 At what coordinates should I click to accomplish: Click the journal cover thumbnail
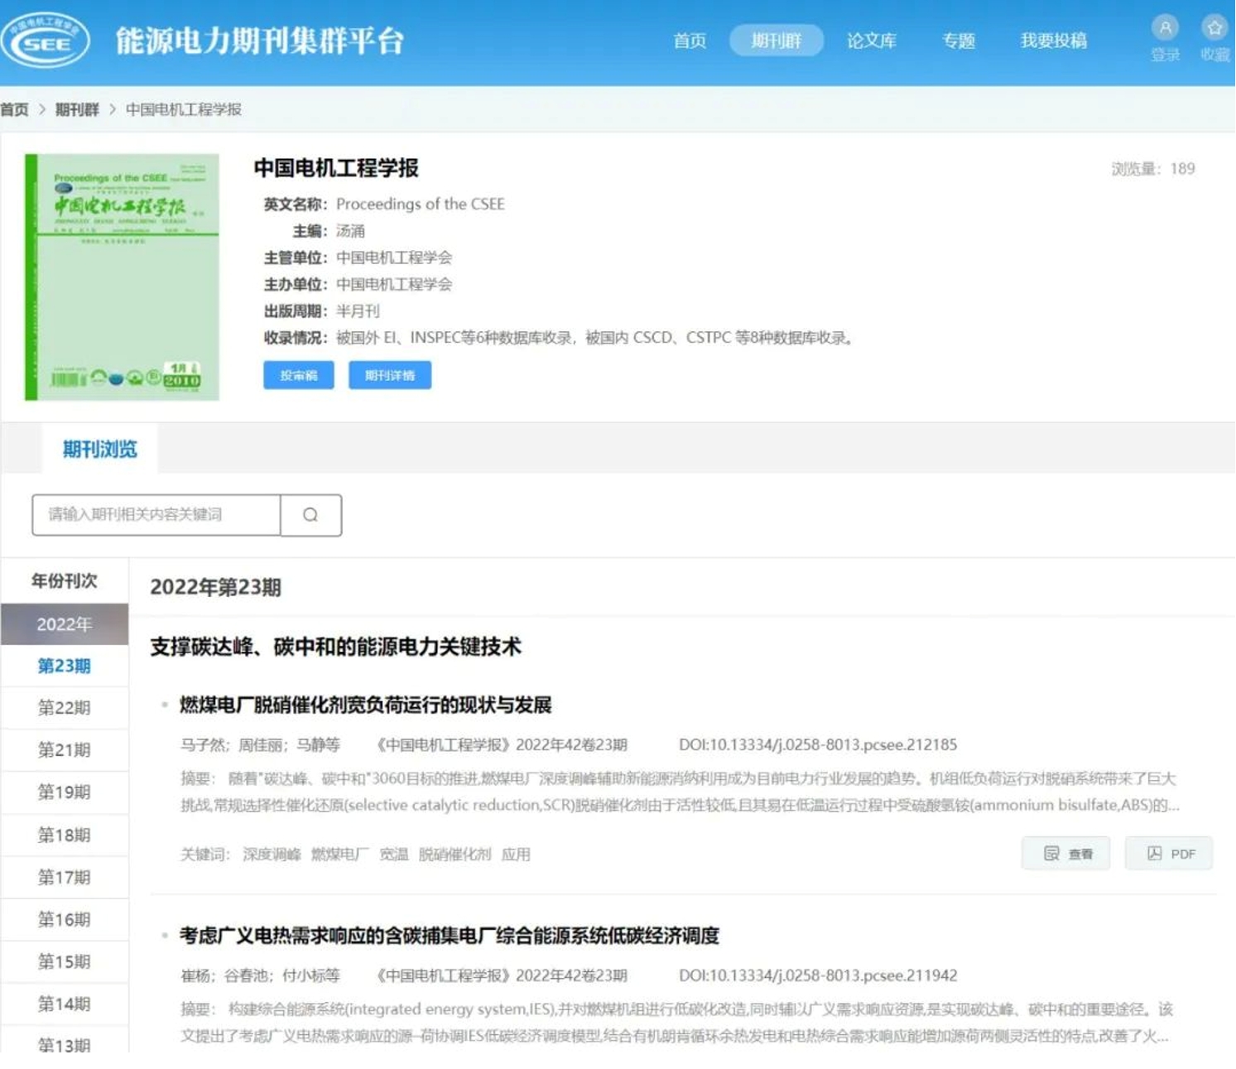(123, 277)
